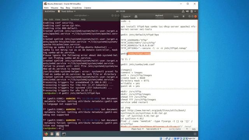Screen dimensions: 249x140
Task: Click the mytext document title in gedit
Action: pos(159,16)
